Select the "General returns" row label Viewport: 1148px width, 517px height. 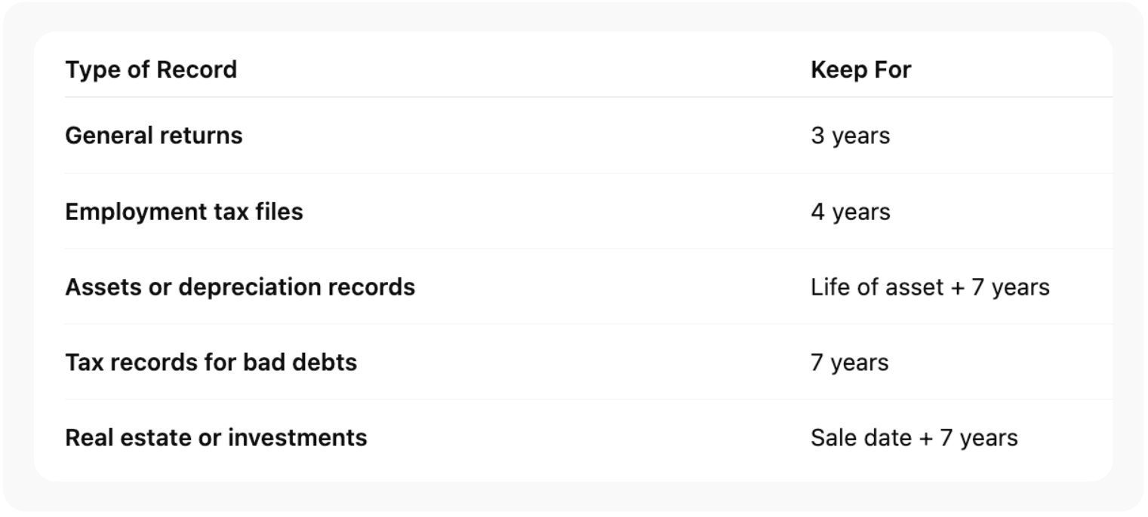(154, 136)
